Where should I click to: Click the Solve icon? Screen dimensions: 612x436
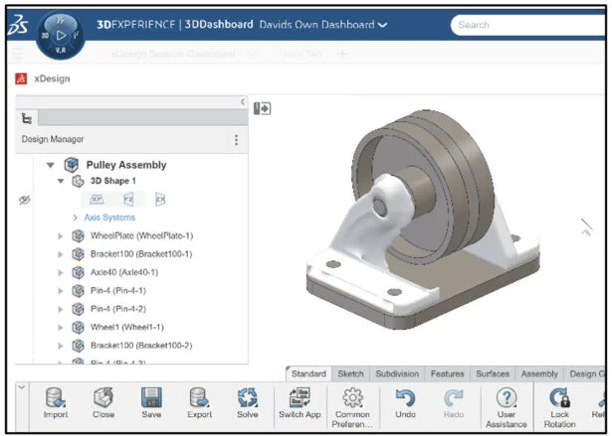(x=248, y=399)
